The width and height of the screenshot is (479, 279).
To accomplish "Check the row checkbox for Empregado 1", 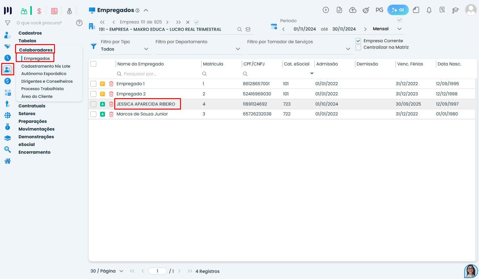I will click(x=94, y=84).
